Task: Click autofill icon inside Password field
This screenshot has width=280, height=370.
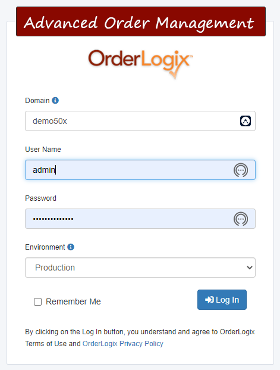Action: pos(241,219)
